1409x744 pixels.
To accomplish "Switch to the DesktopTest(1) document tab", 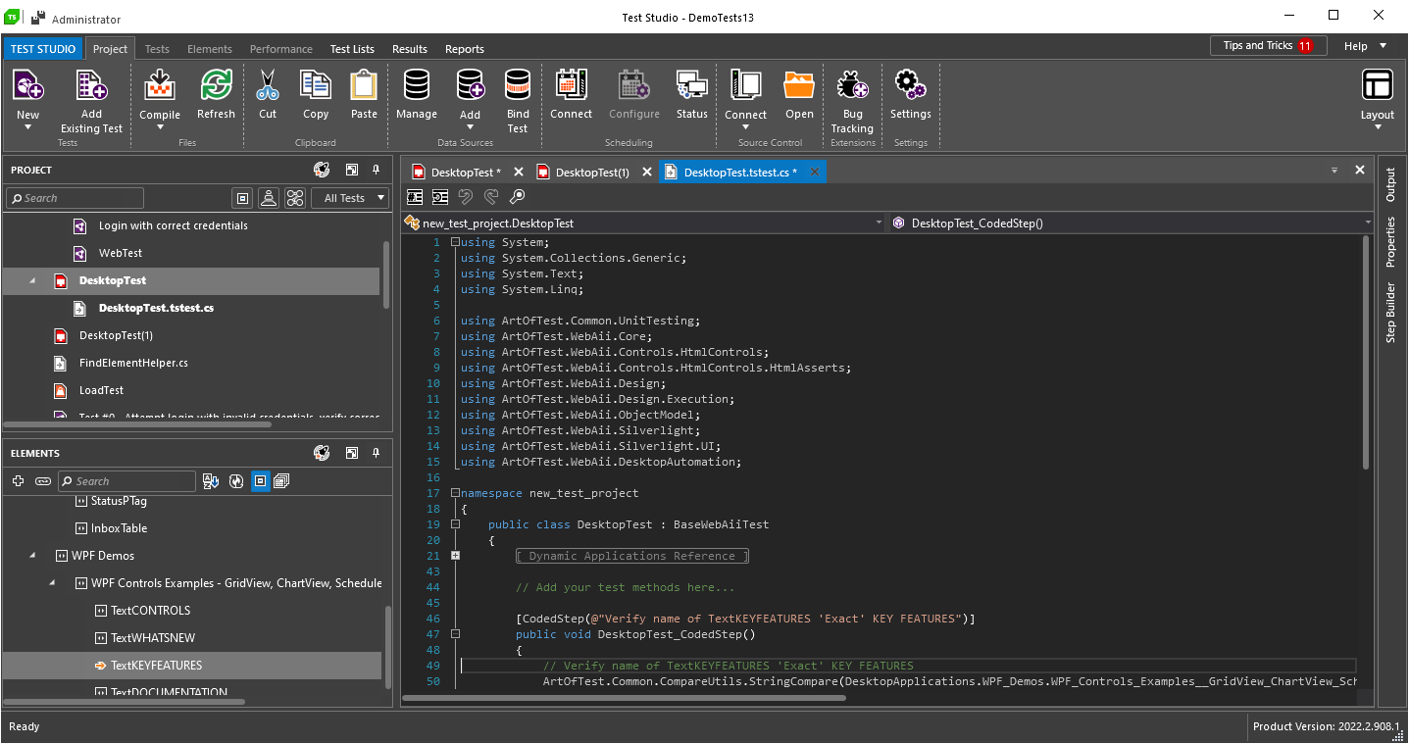I will coord(592,173).
